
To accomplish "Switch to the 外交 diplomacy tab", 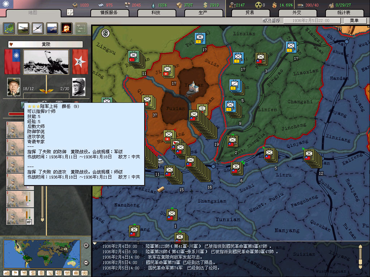I will coord(297,13).
